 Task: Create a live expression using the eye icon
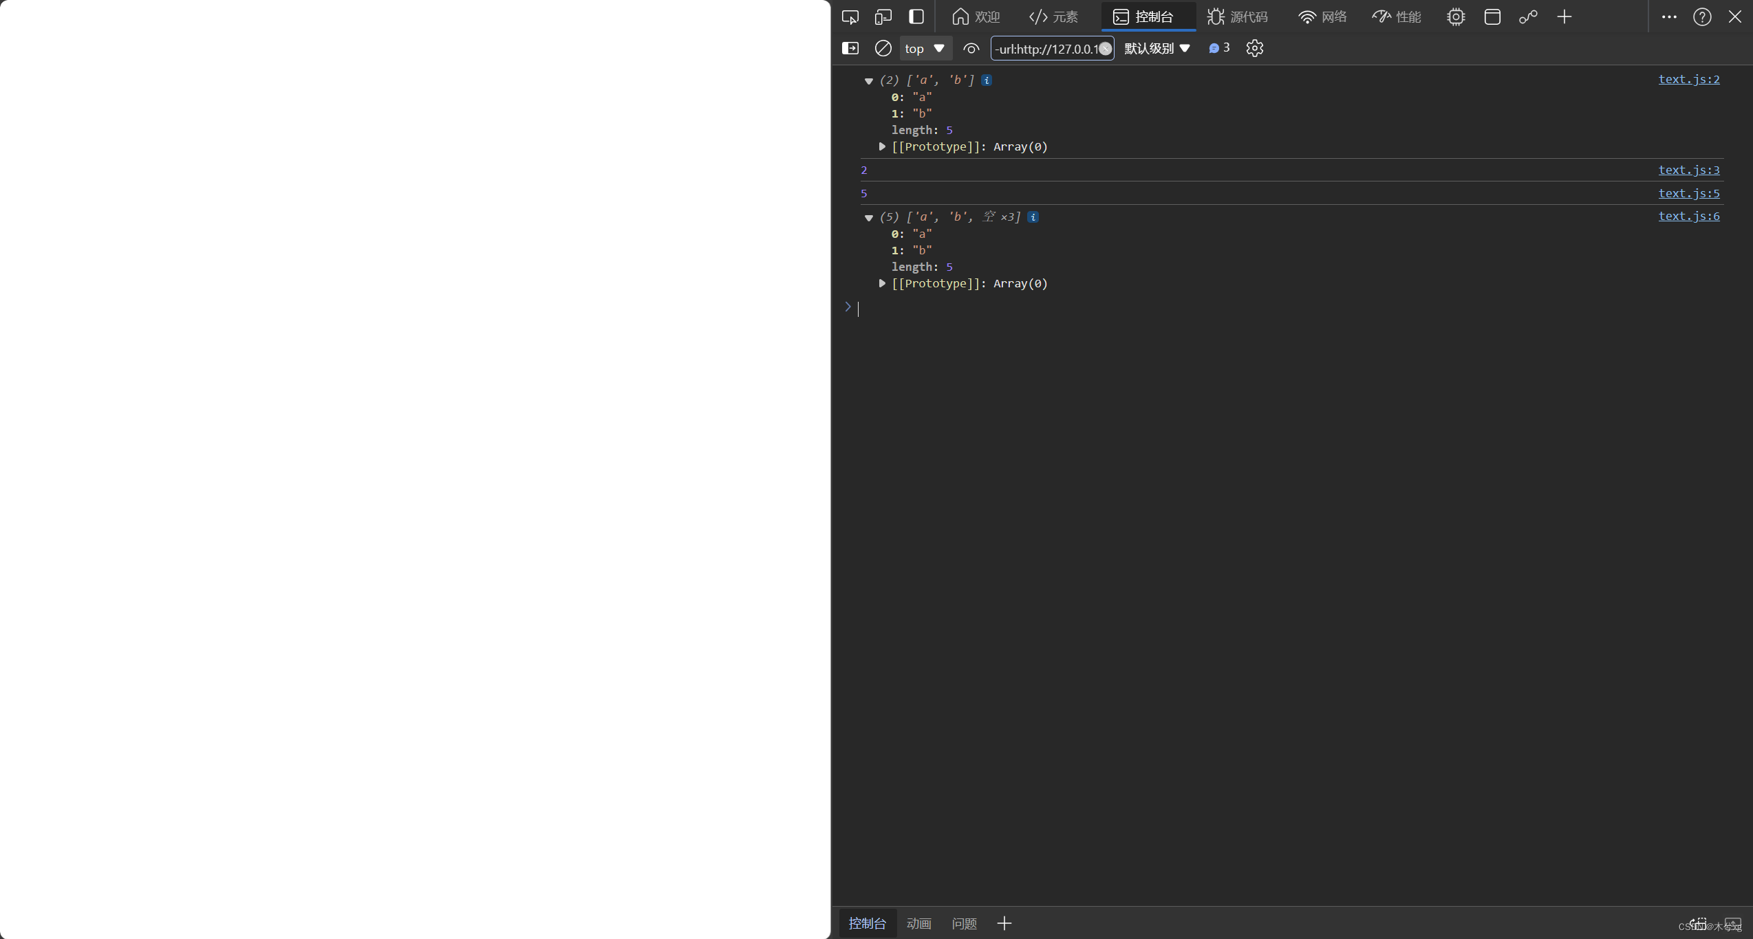pyautogui.click(x=971, y=48)
